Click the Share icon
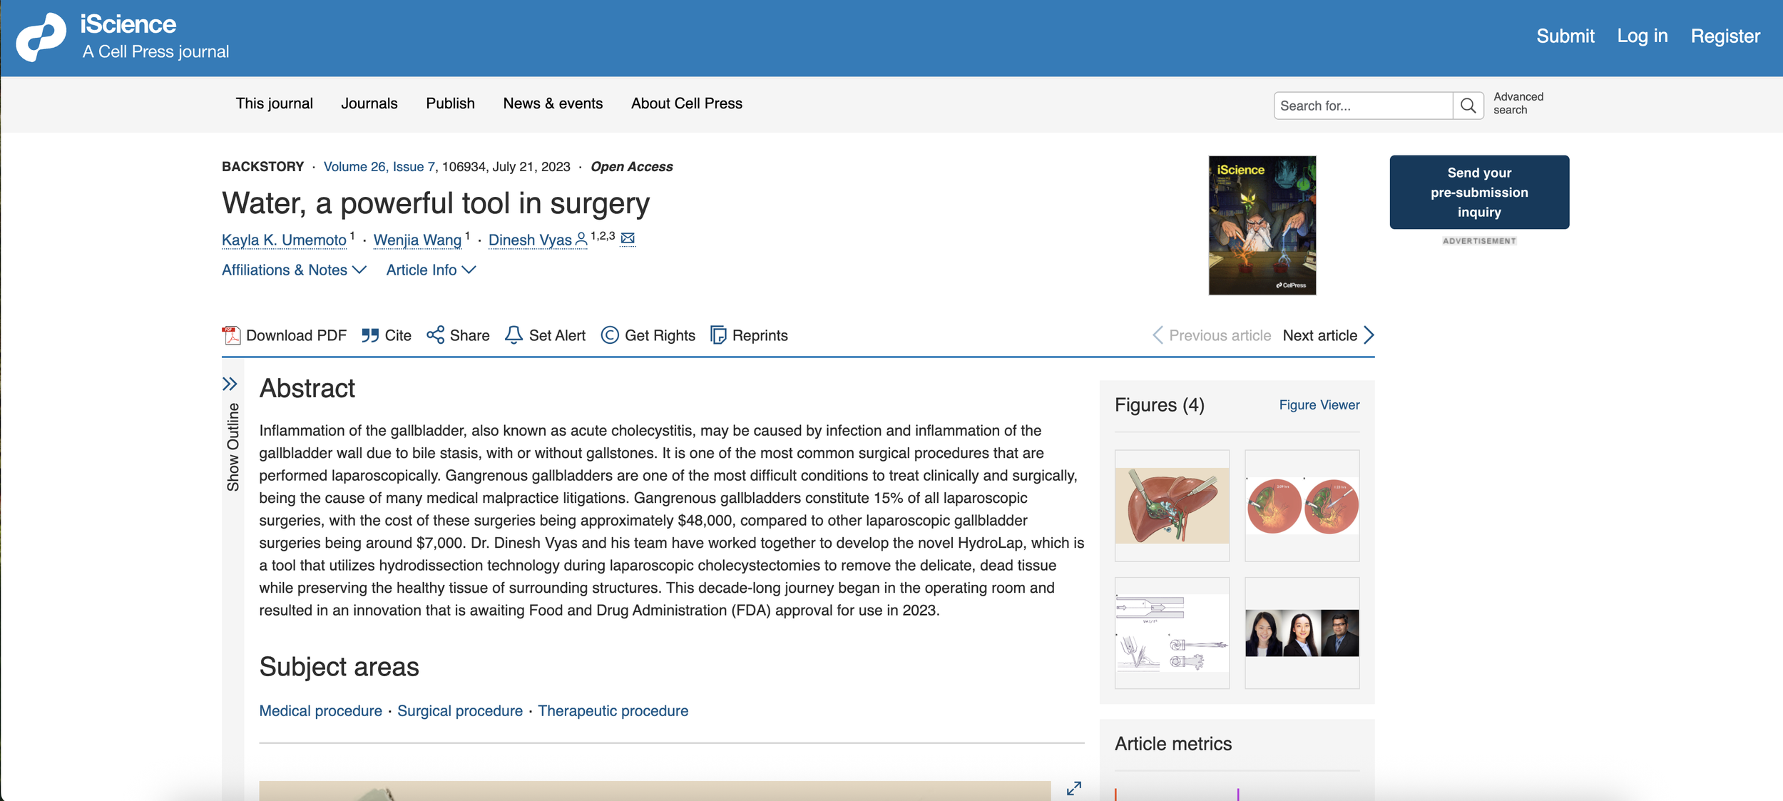The image size is (1783, 801). (x=435, y=335)
